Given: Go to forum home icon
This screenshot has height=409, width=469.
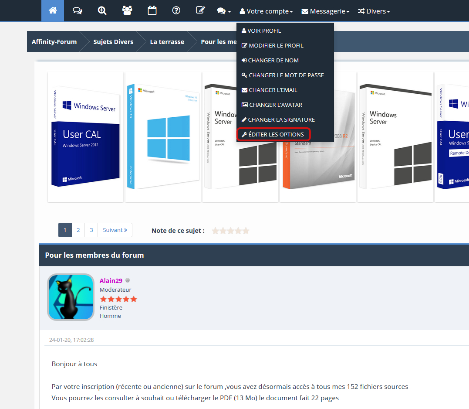Looking at the screenshot, I should tap(53, 11).
